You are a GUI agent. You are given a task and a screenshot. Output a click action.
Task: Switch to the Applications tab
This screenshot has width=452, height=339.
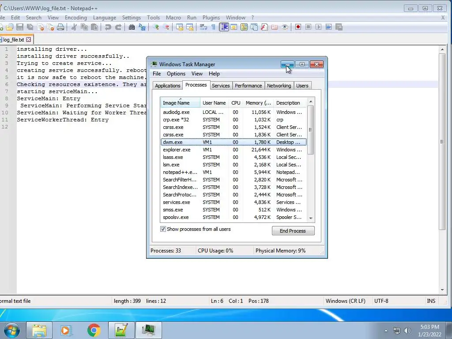click(x=167, y=86)
